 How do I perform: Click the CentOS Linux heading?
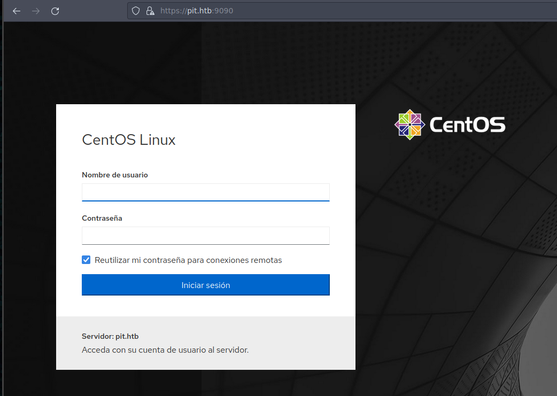pos(129,140)
